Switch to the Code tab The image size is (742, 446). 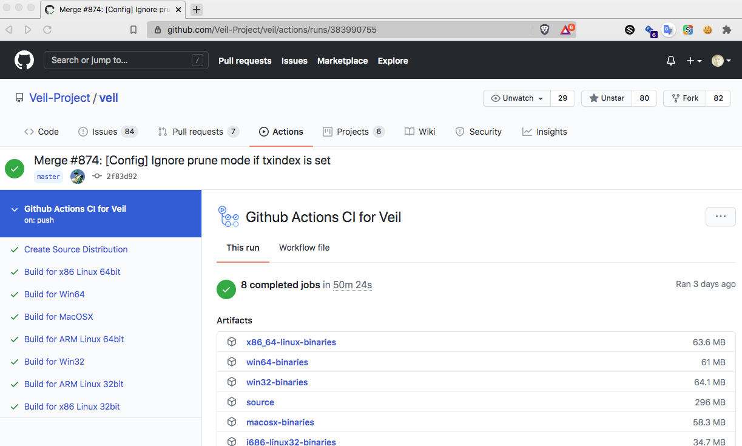tap(41, 132)
